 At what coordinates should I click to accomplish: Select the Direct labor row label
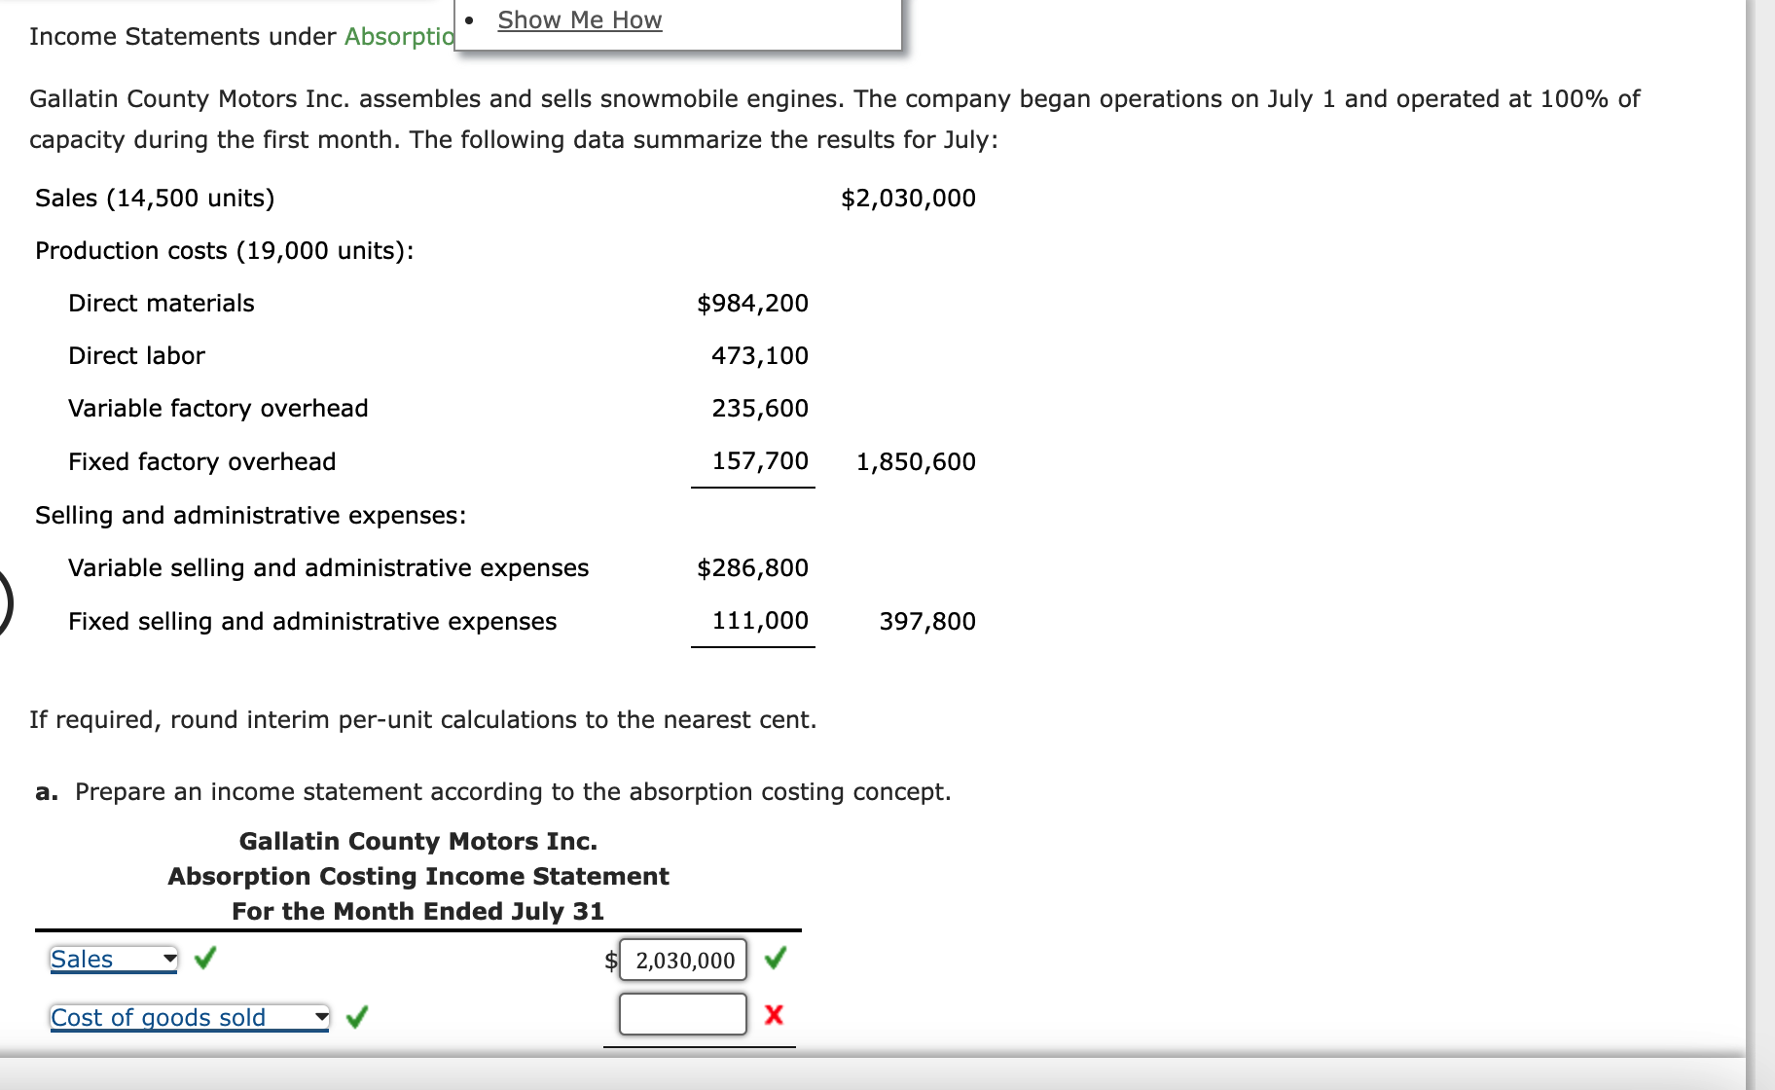click(x=136, y=355)
